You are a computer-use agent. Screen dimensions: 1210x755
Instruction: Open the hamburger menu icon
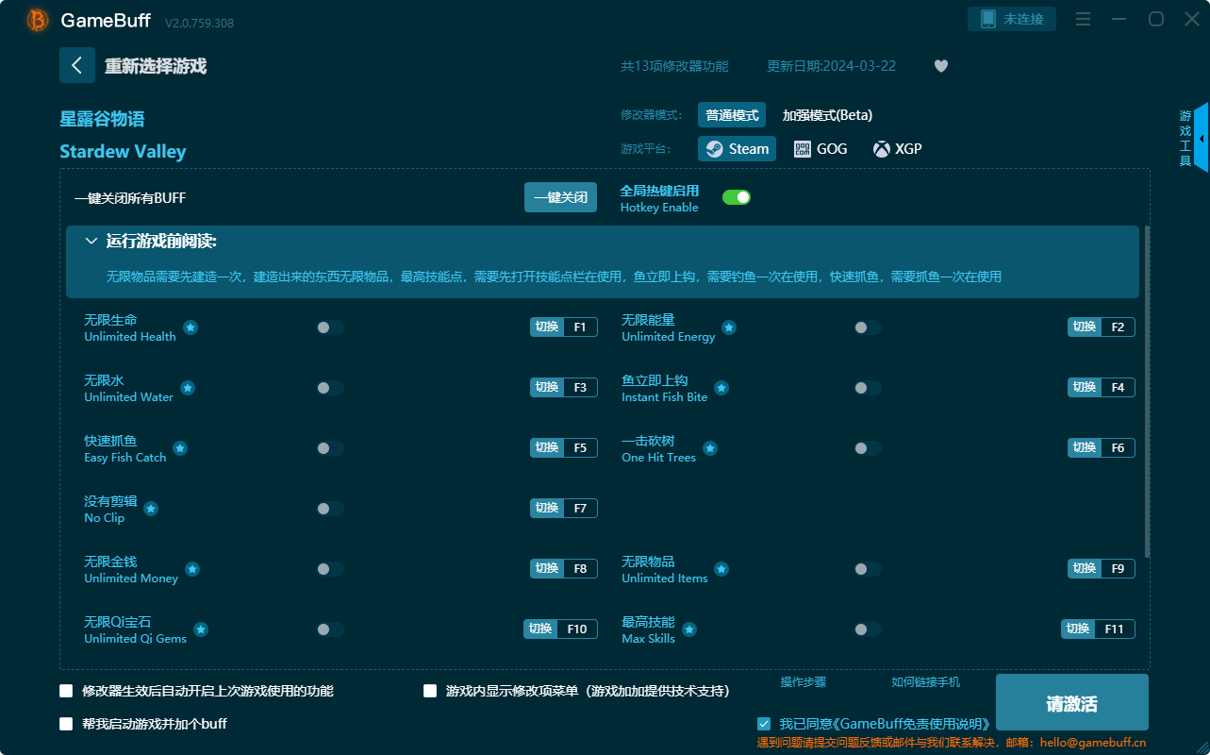[x=1082, y=19]
